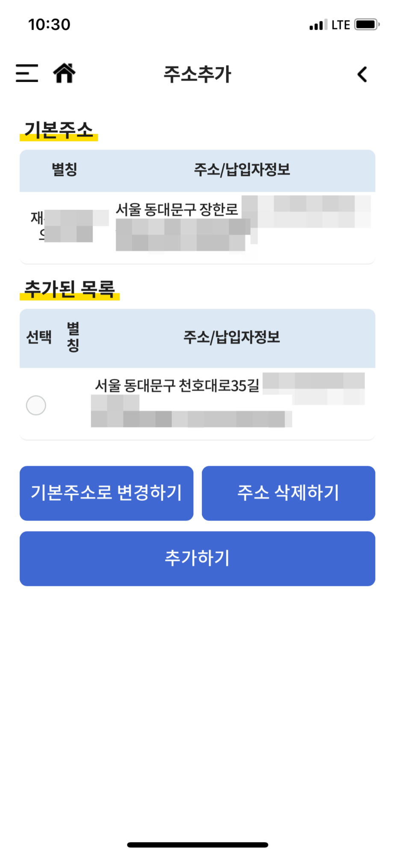
Task: Select the 서울 동대문구 장한로 default address row
Action: [x=197, y=227]
